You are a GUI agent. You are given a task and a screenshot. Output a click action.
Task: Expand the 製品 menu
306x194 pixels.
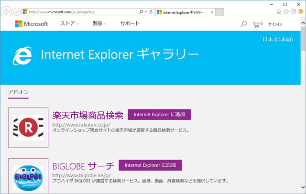point(99,23)
